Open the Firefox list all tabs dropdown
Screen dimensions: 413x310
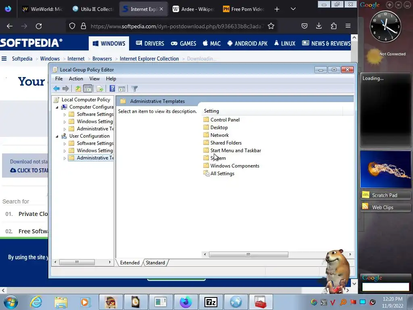point(293,9)
